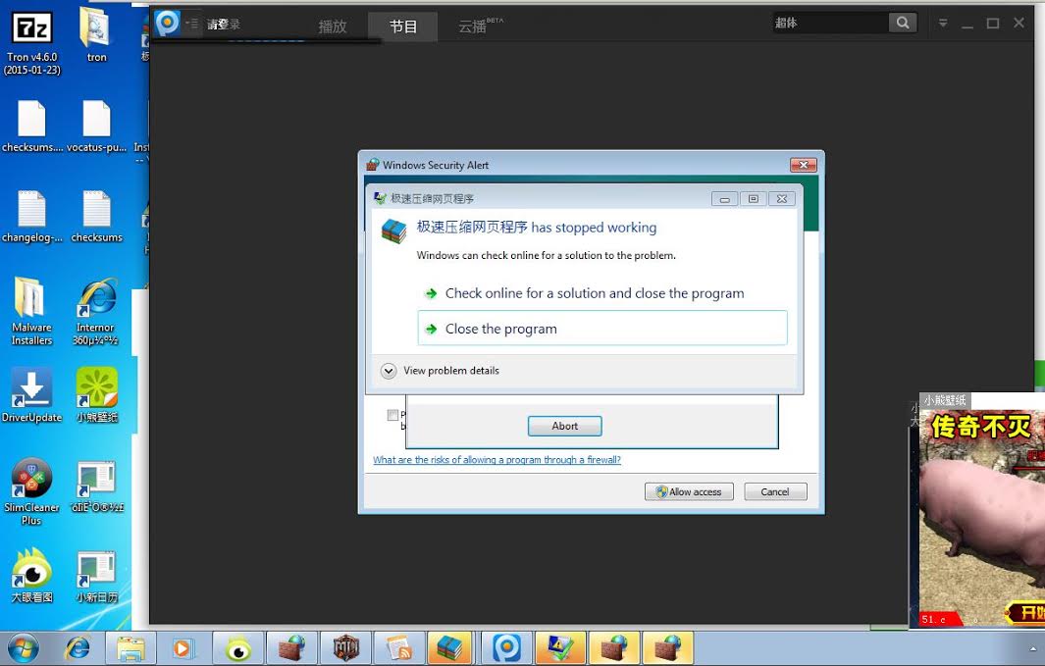Launch DriverUpdate from the desktop
The height and width of the screenshot is (666, 1045).
pos(31,387)
